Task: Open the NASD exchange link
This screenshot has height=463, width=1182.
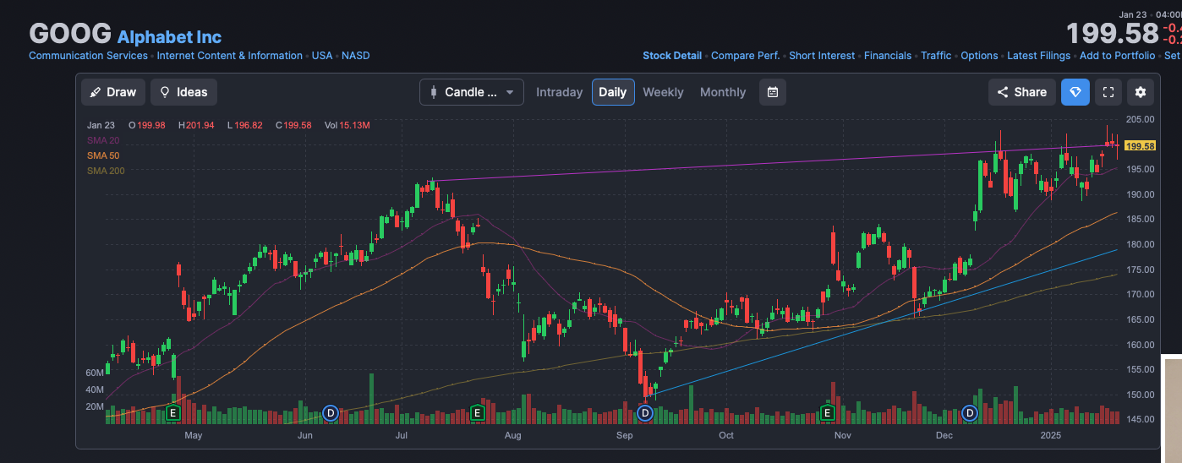Action: 355,56
